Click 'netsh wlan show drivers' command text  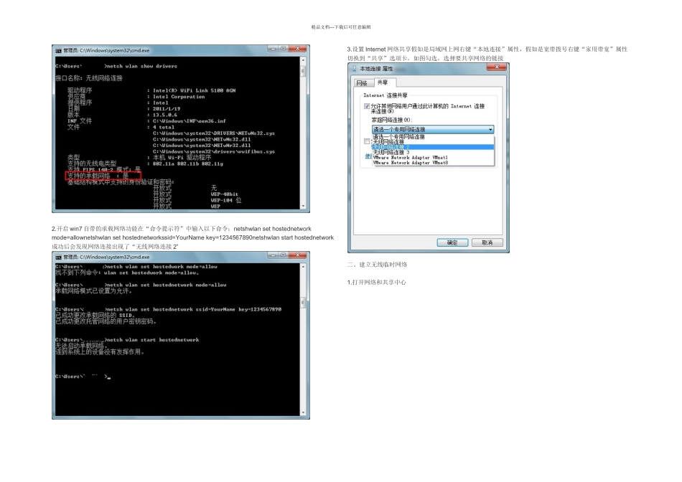142,67
